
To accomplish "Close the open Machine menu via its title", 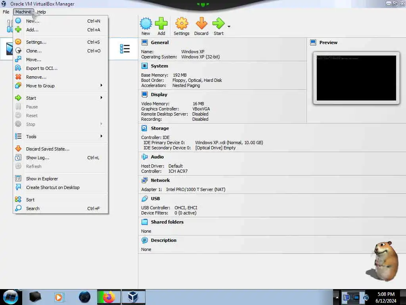I will click(23, 12).
